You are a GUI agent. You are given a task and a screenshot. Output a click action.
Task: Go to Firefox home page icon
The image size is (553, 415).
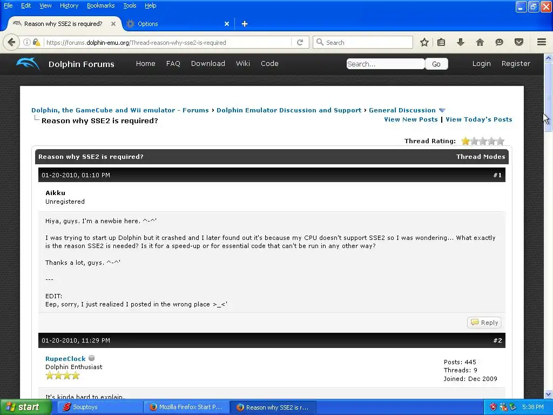[480, 42]
